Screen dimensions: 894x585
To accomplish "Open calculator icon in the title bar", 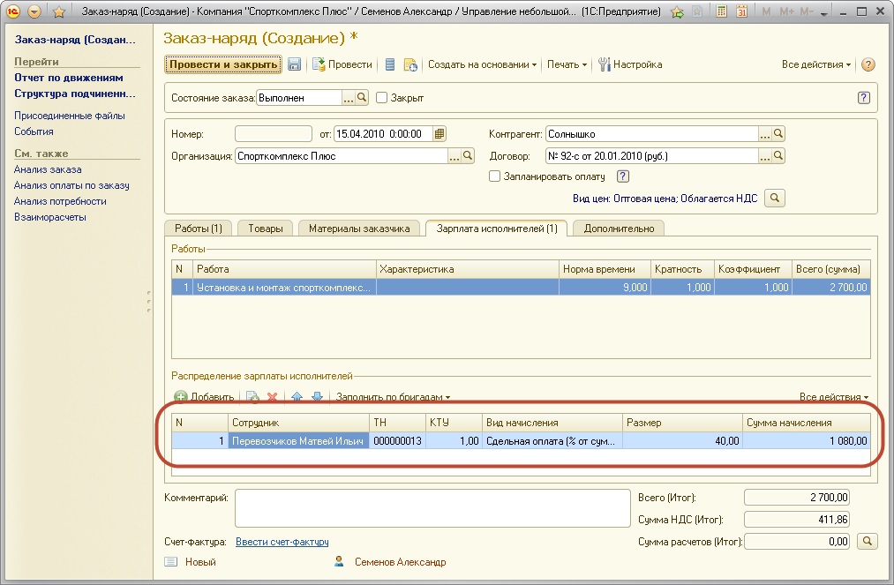I will [721, 12].
